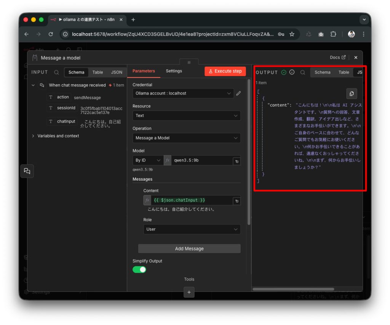Open the OUTPUT panel search icon

click(x=302, y=72)
